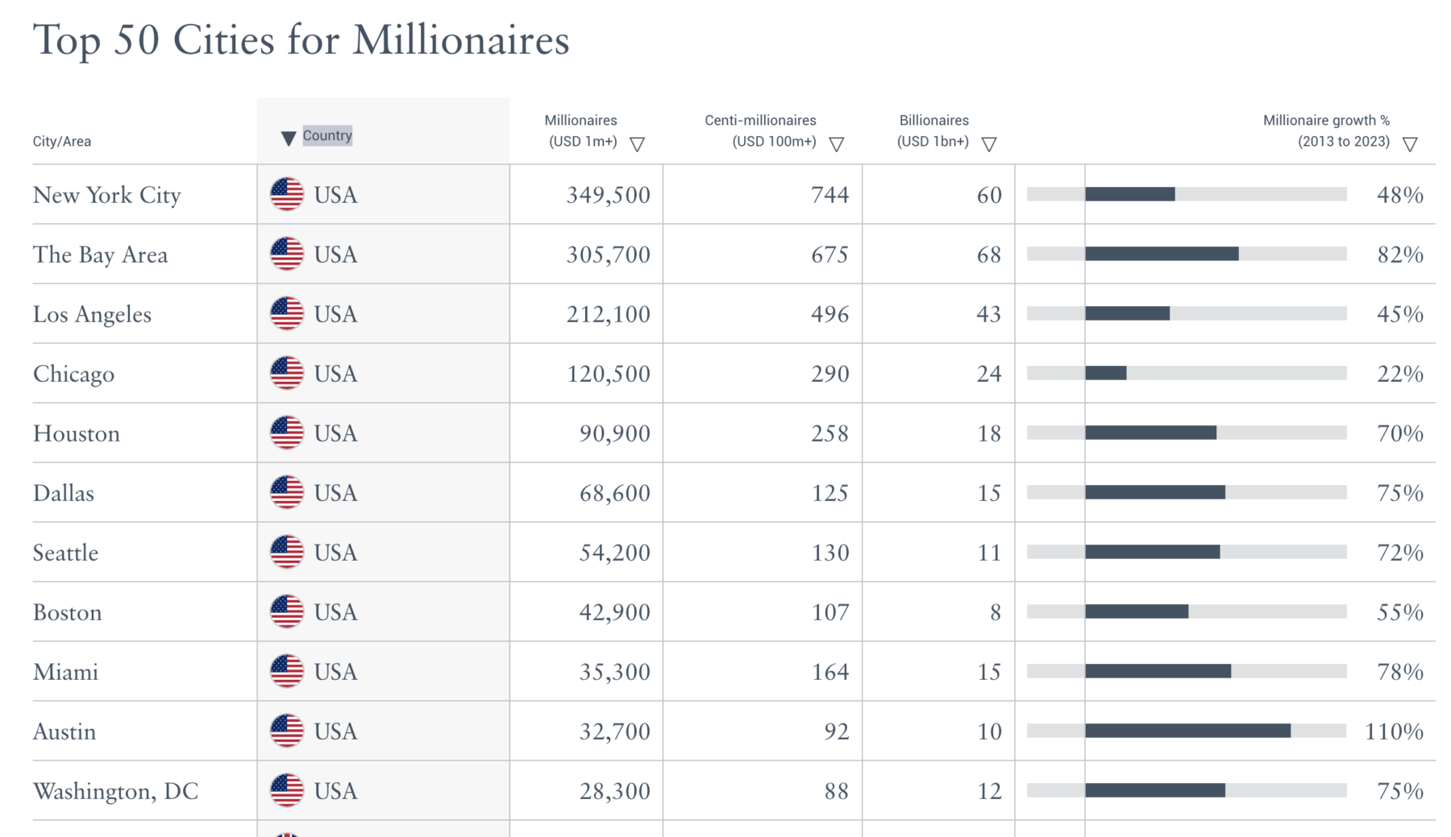Click the filled sort arrow beside Country
Viewport: 1451px width, 837px height.
[288, 139]
